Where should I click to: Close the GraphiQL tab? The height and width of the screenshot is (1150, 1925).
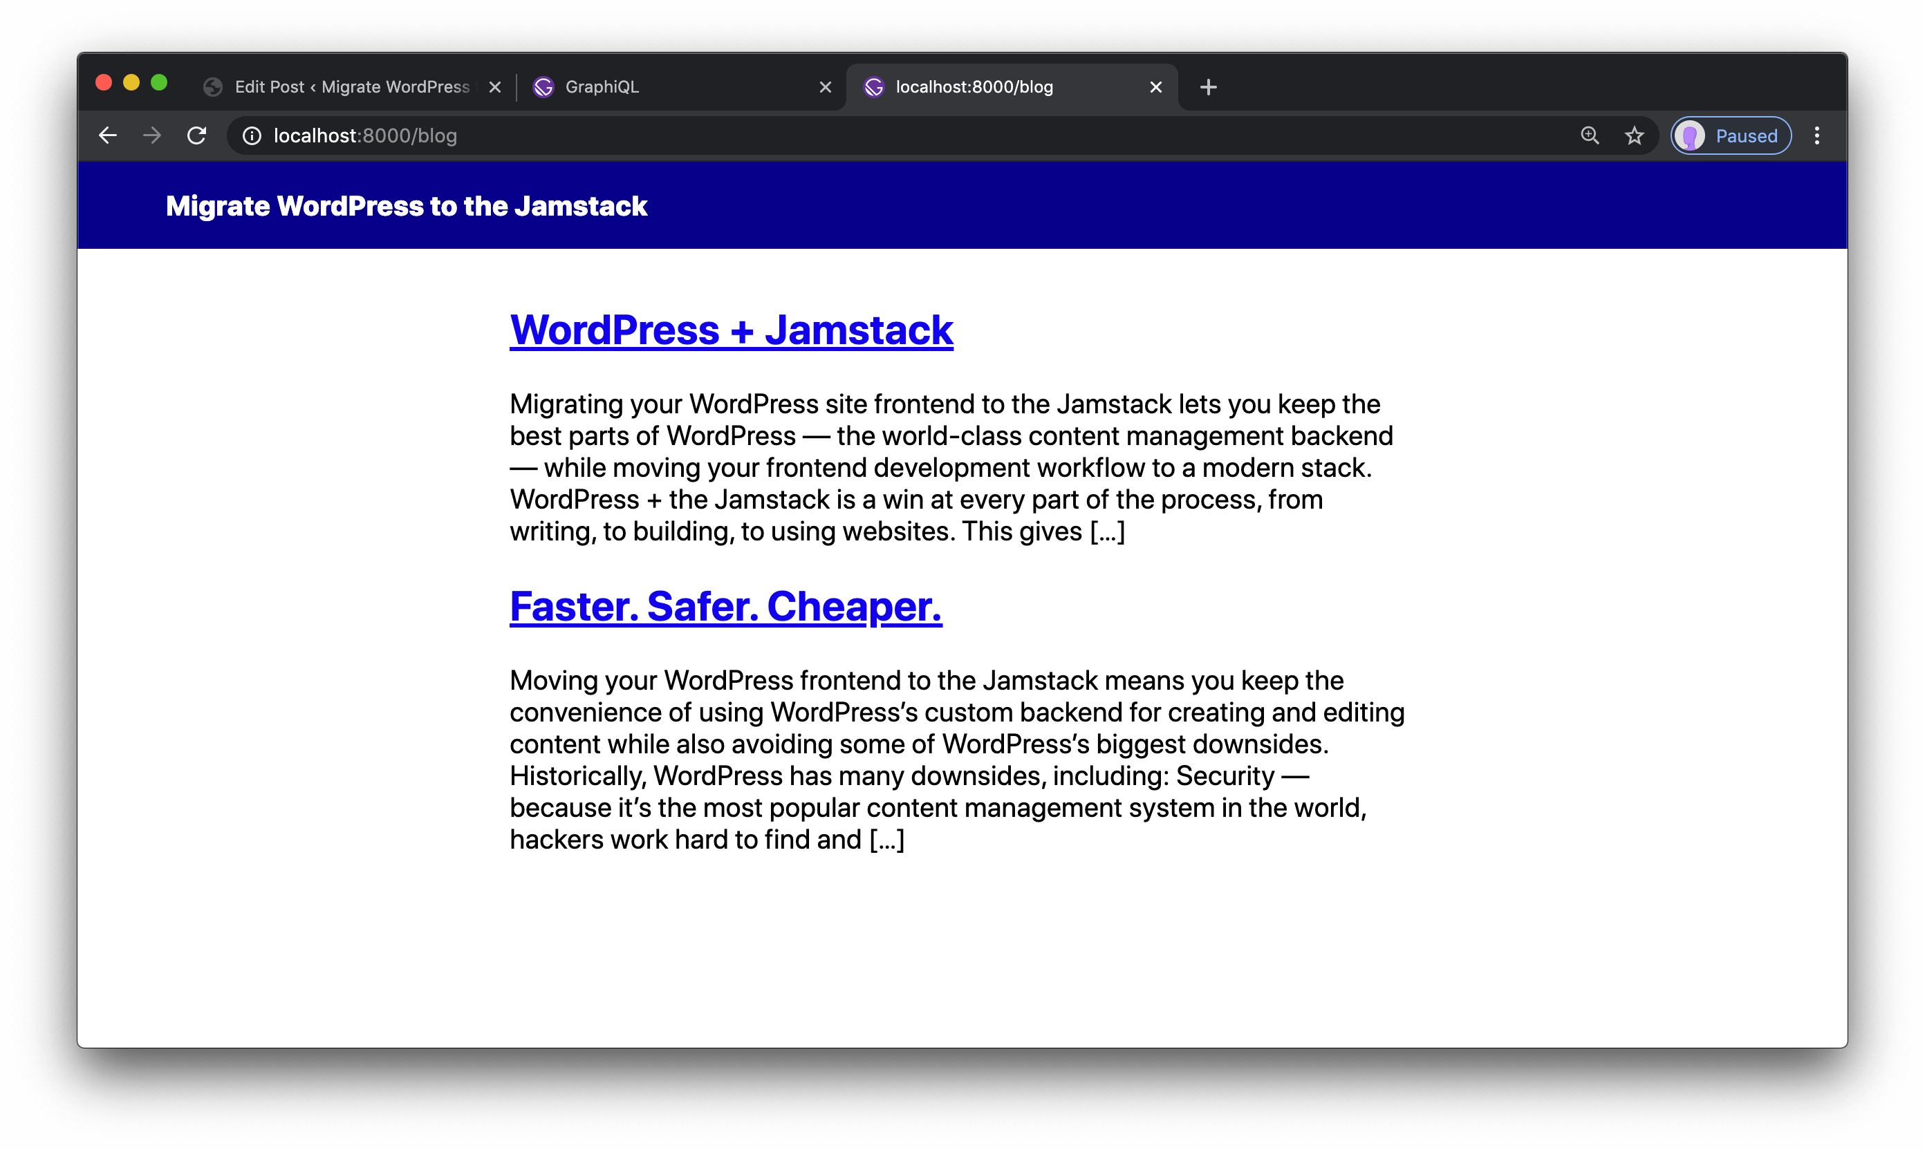point(824,87)
